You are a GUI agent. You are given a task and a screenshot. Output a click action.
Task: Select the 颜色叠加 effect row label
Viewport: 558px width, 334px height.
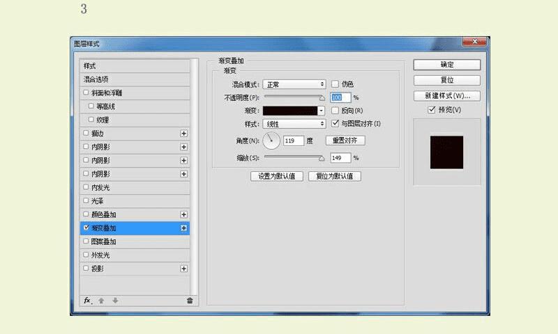tap(103, 215)
